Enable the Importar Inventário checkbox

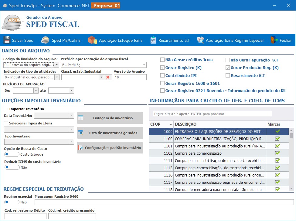[5, 109]
